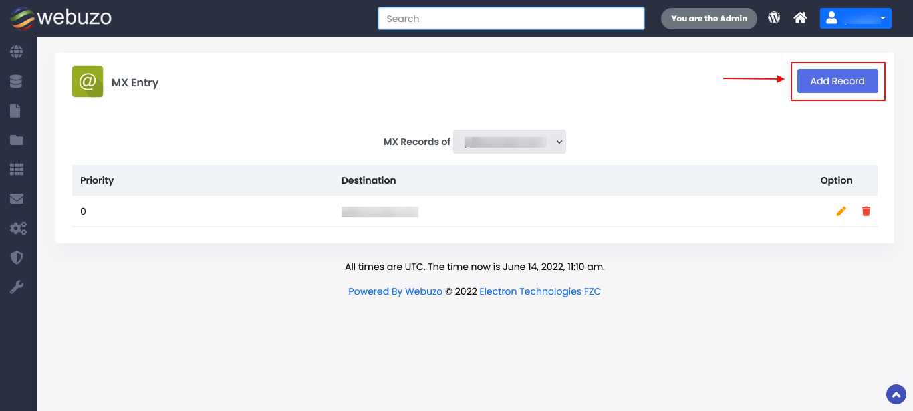
Task: Open the Domains globe icon in sidebar
Action: pyautogui.click(x=18, y=51)
